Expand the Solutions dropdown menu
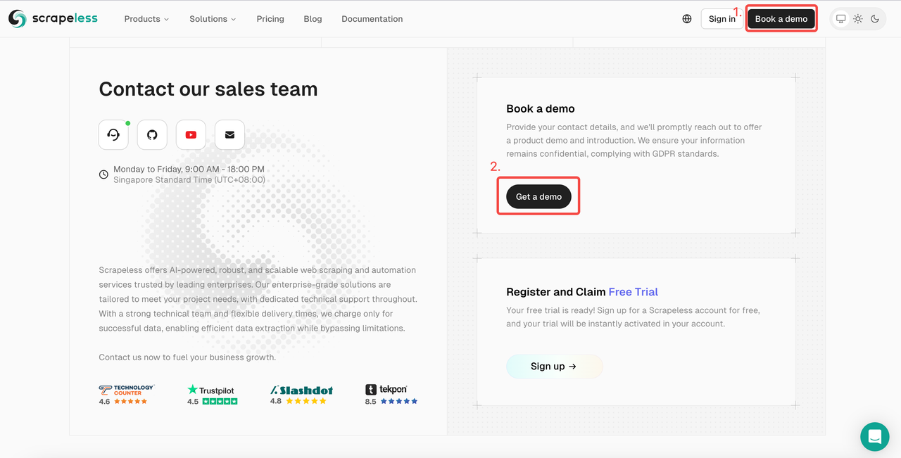 point(213,19)
